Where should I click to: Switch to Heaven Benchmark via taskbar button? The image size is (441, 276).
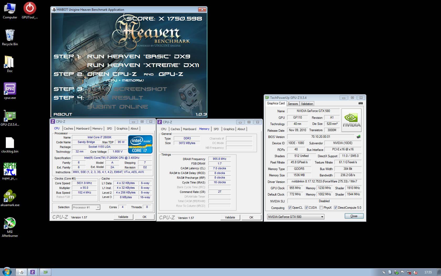(x=22, y=272)
